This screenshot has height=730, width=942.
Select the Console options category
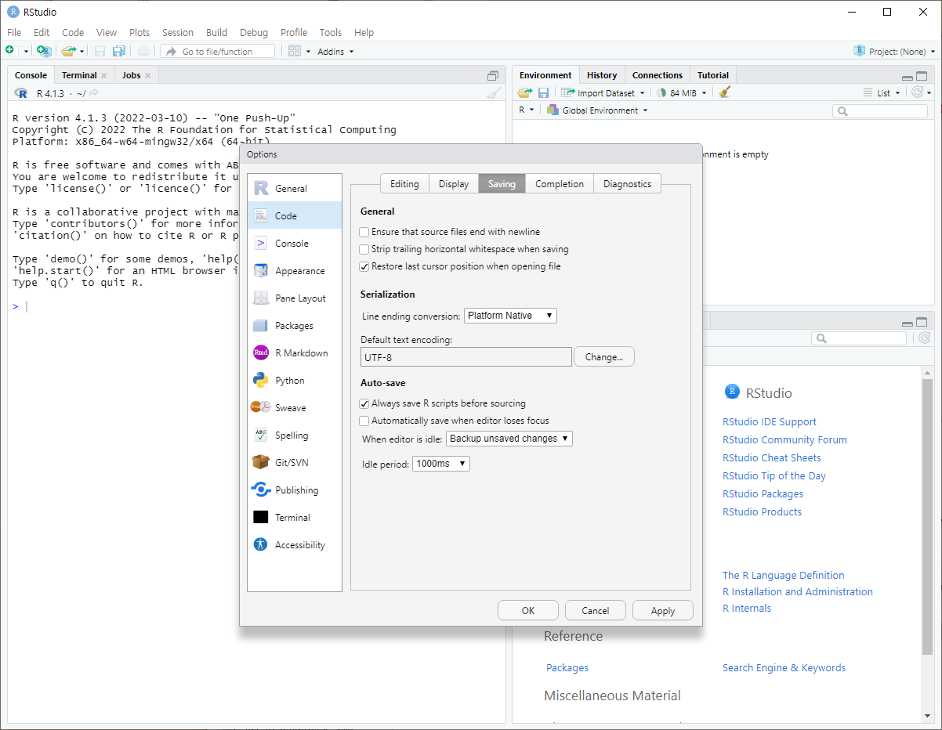295,244
